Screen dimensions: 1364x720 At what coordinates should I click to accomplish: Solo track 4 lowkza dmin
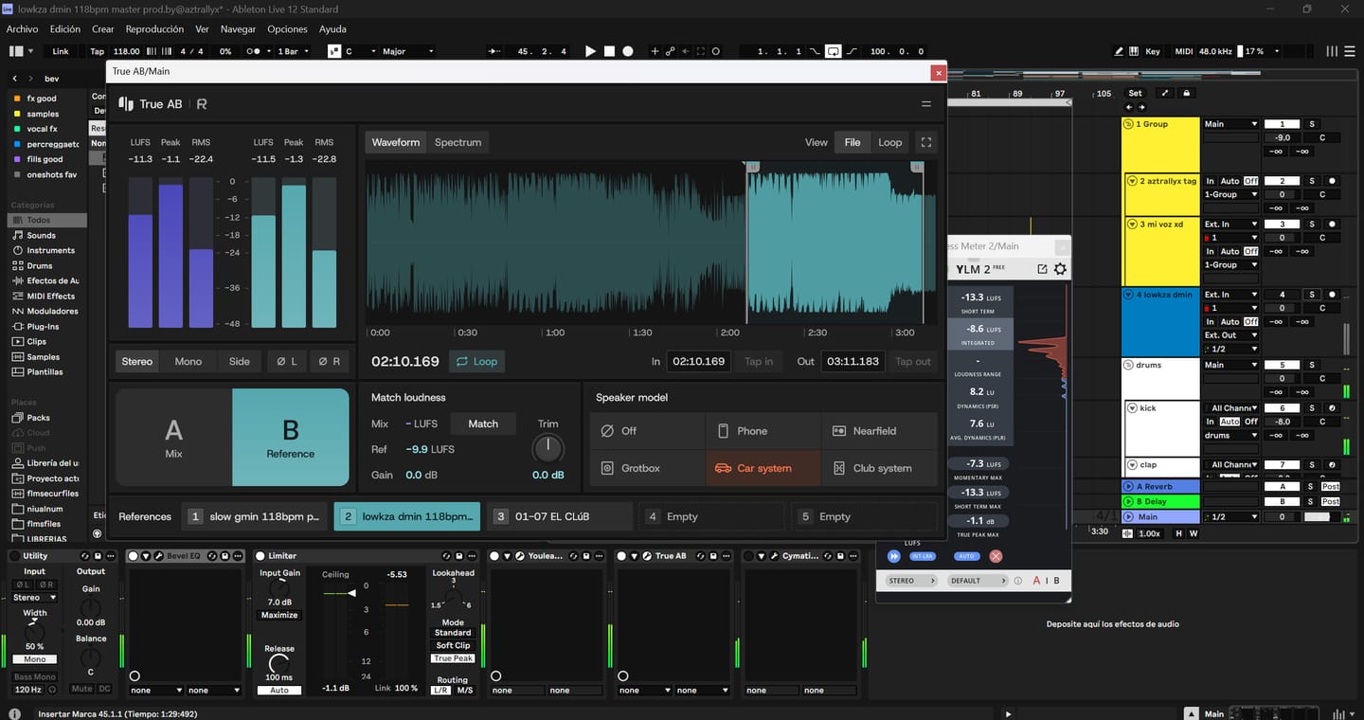pyautogui.click(x=1312, y=295)
